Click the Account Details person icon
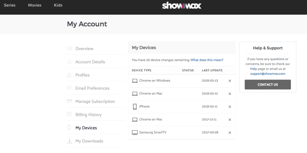Image resolution: width=307 pixels, height=153 pixels. click(x=69, y=61)
